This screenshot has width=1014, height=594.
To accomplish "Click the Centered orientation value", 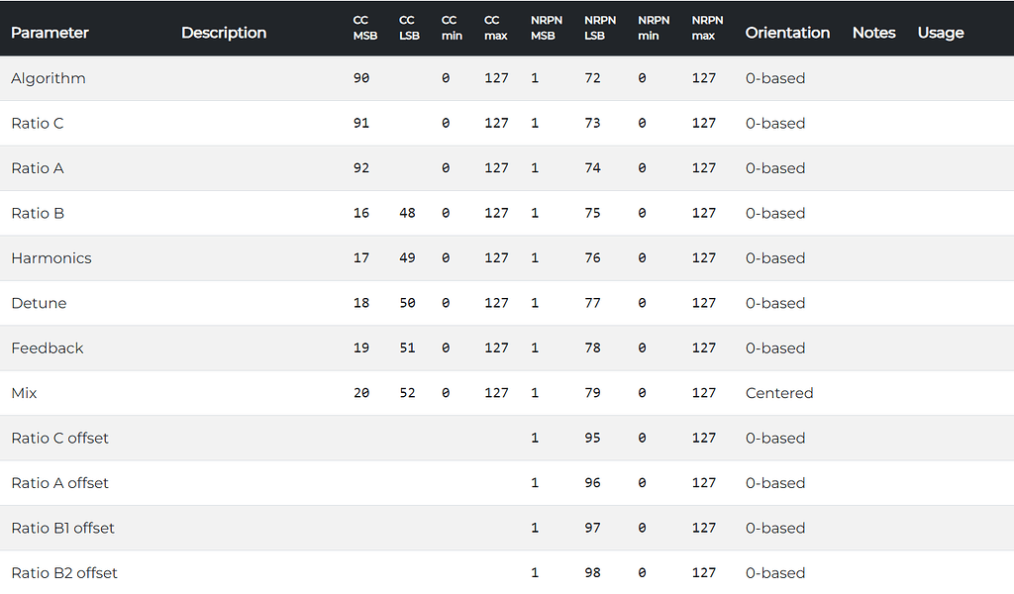I will pos(779,393).
